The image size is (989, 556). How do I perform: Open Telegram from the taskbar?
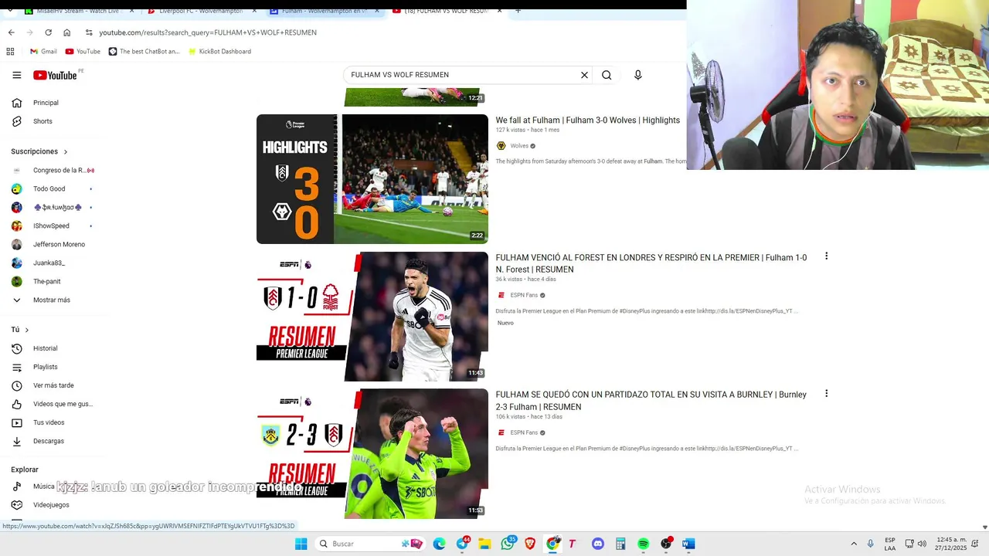click(x=462, y=544)
